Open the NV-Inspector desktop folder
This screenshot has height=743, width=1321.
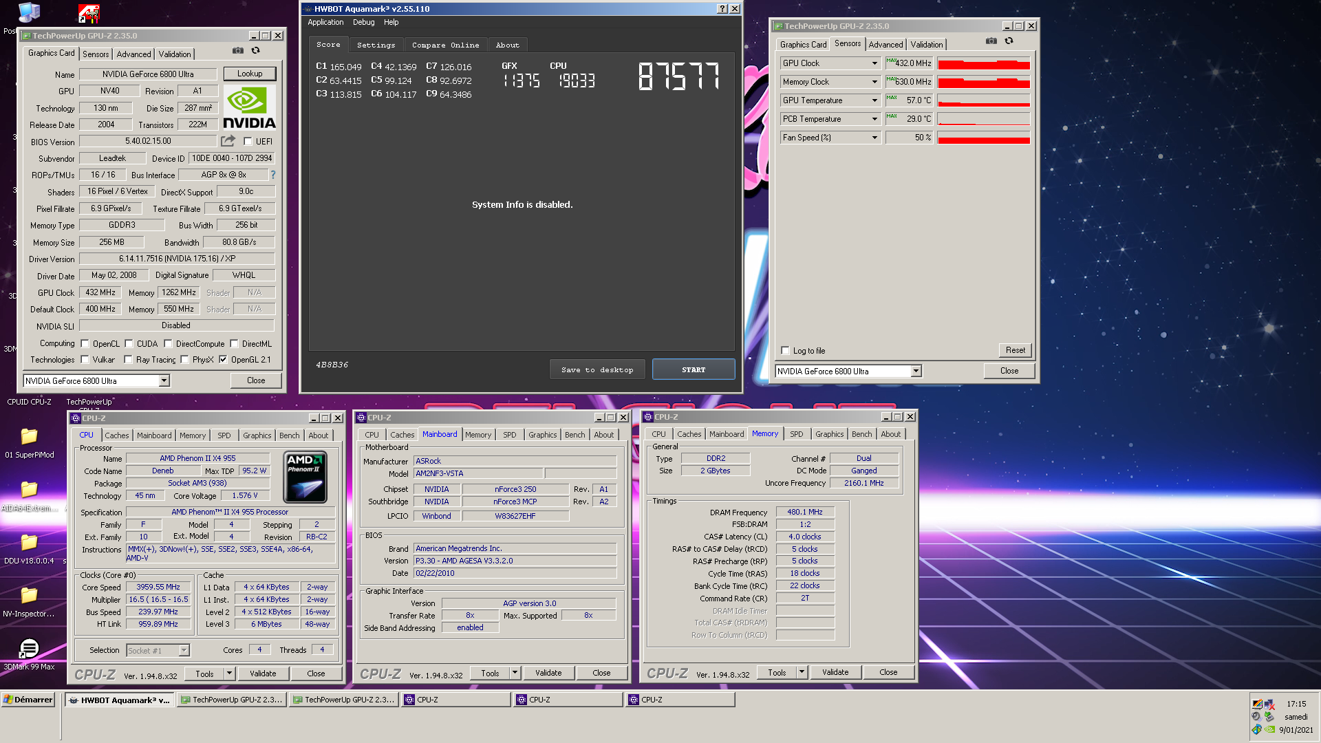(x=29, y=595)
